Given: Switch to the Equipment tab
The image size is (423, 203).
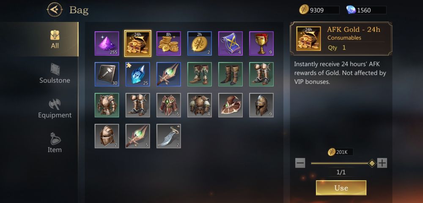Looking at the screenshot, I should pyautogui.click(x=55, y=108).
